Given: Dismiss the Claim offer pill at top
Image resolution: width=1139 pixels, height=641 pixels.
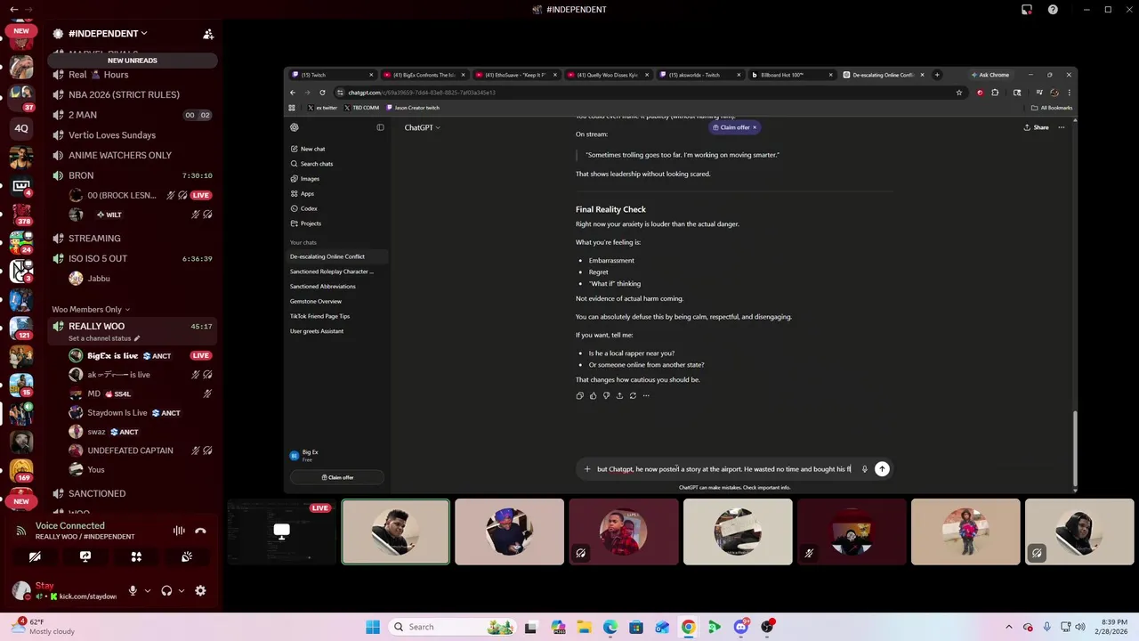Looking at the screenshot, I should (x=755, y=127).
